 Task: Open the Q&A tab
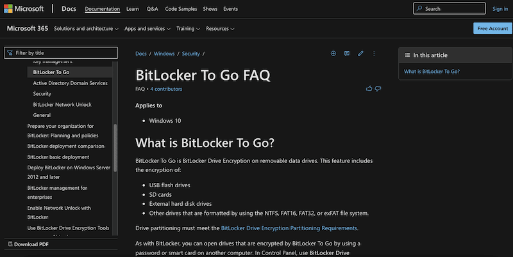(152, 9)
